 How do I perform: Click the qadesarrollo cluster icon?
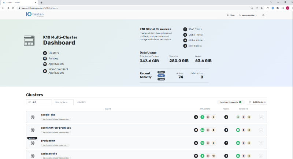tap(33, 156)
